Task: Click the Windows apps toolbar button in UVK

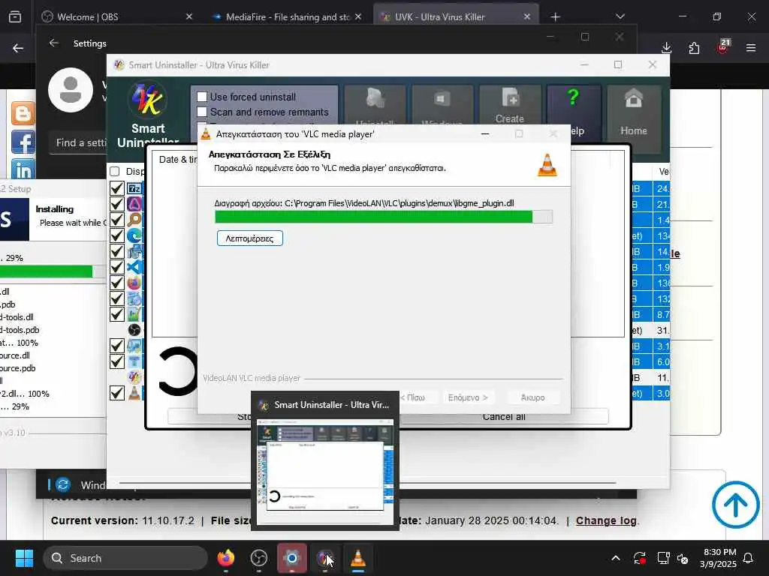Action: click(442, 105)
